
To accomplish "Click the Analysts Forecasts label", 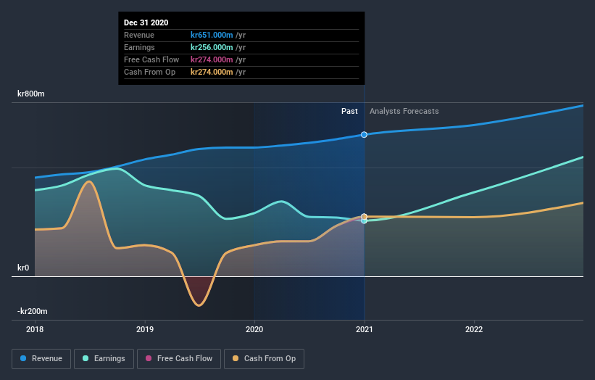I will tap(404, 111).
